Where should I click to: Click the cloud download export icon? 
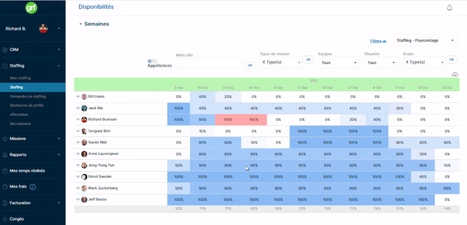click(455, 74)
